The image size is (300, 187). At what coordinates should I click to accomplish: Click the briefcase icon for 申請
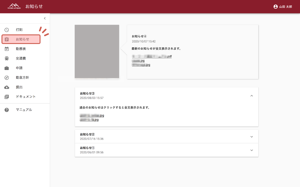(x=7, y=68)
